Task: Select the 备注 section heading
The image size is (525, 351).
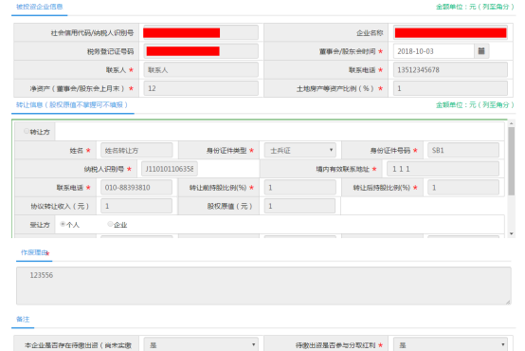Action: point(23,319)
